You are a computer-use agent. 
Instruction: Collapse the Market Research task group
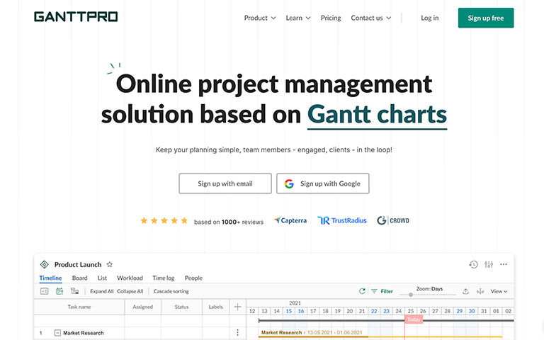[x=57, y=333]
